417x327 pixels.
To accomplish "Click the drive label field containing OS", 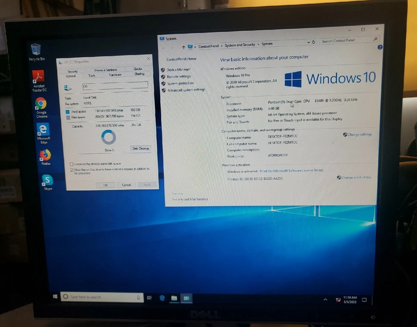I will click(x=115, y=85).
